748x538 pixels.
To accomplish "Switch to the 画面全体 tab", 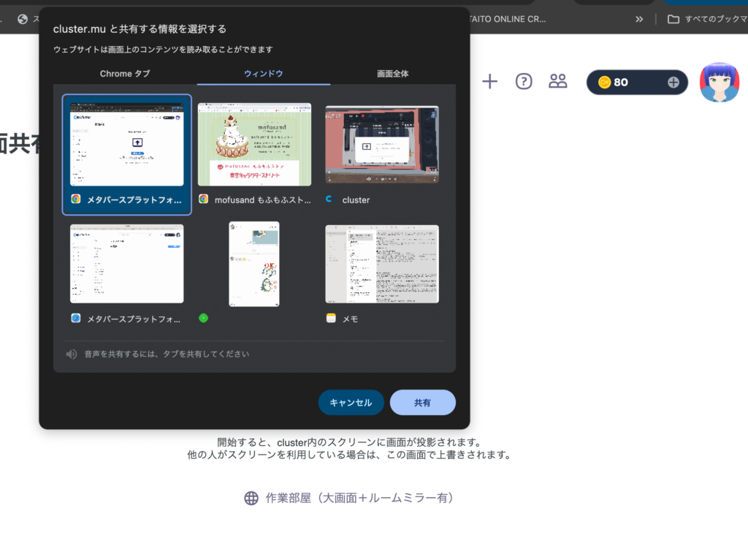I will point(392,74).
